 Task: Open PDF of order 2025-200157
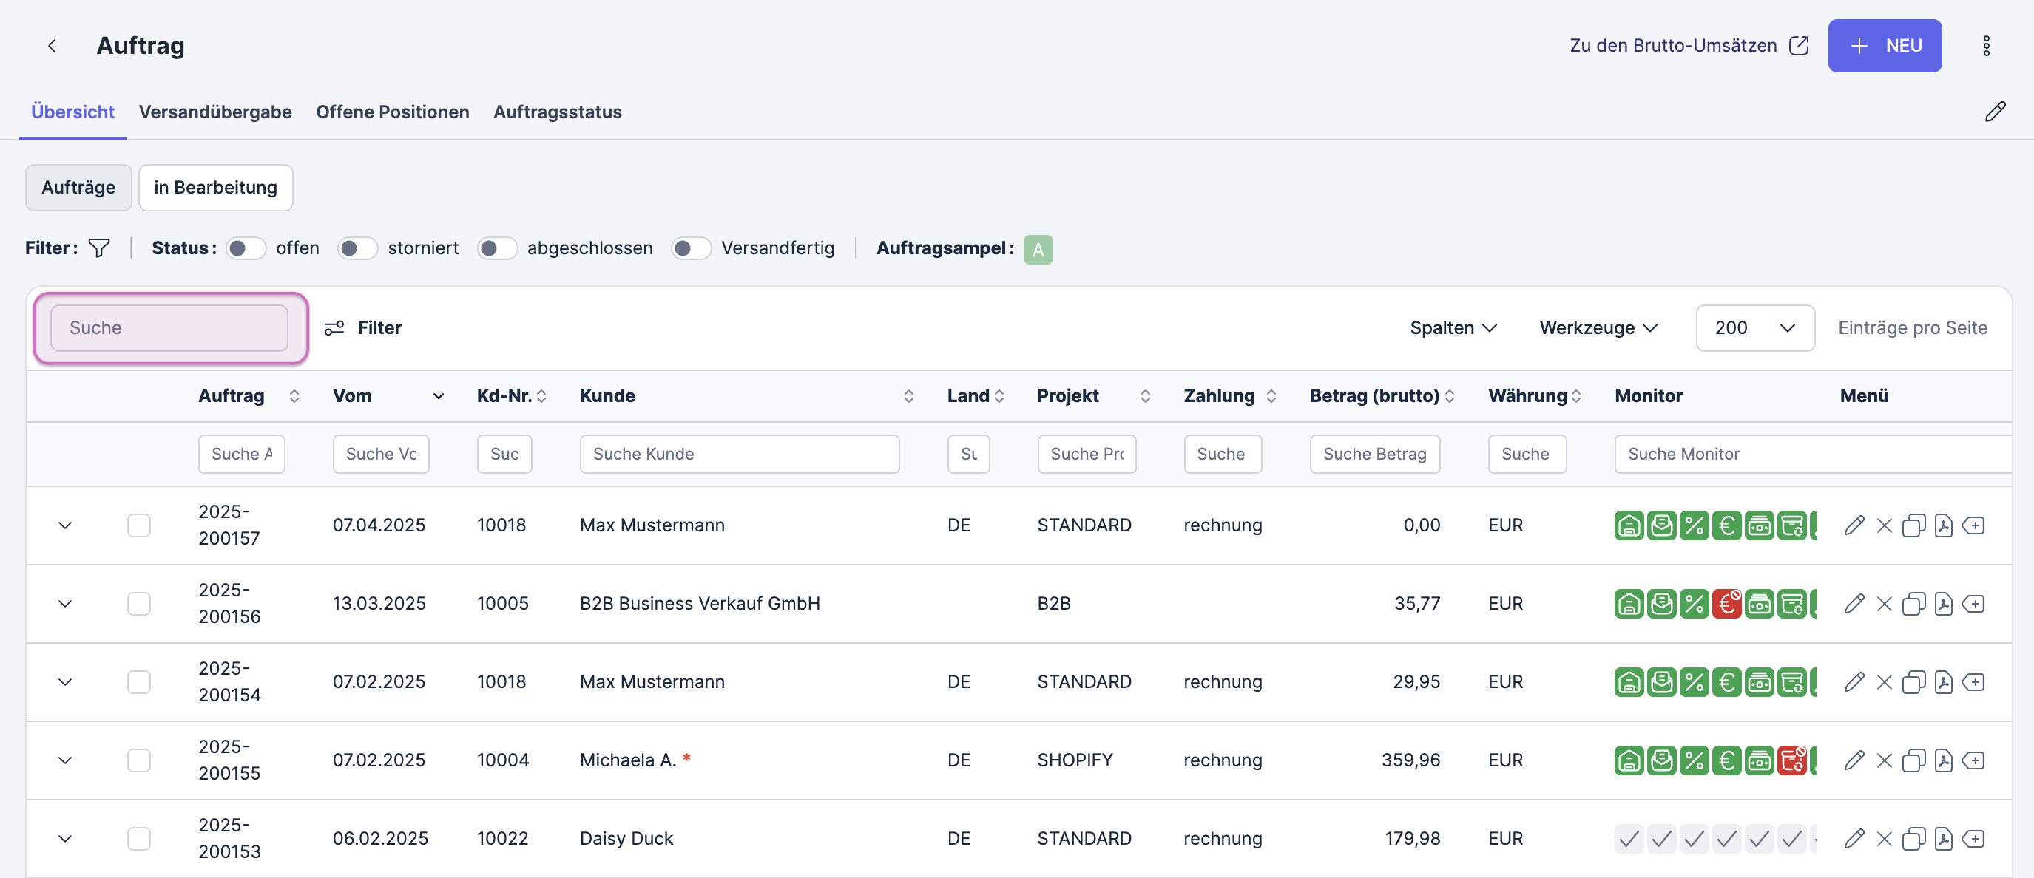point(1943,525)
